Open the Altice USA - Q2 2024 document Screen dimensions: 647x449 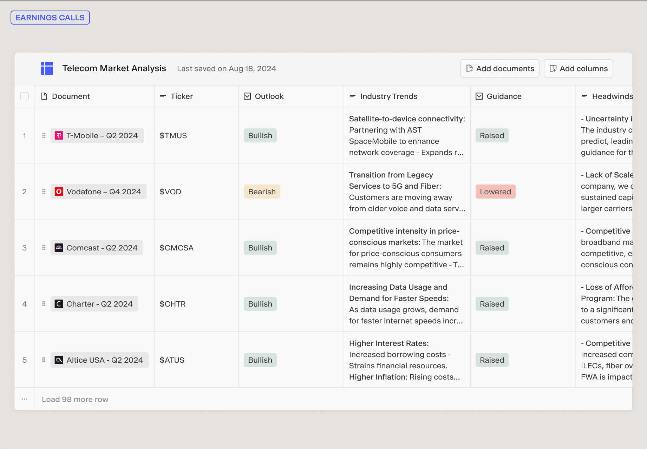(100, 360)
